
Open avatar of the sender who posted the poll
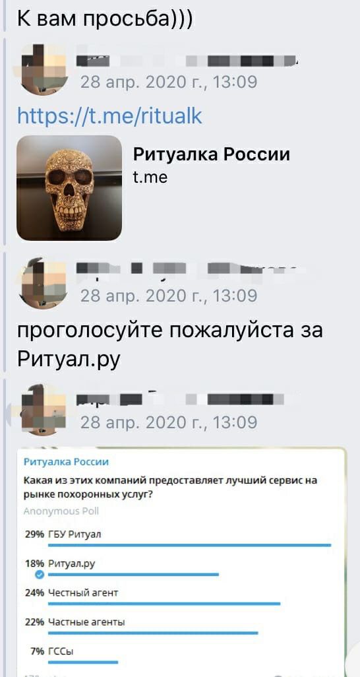(43, 409)
